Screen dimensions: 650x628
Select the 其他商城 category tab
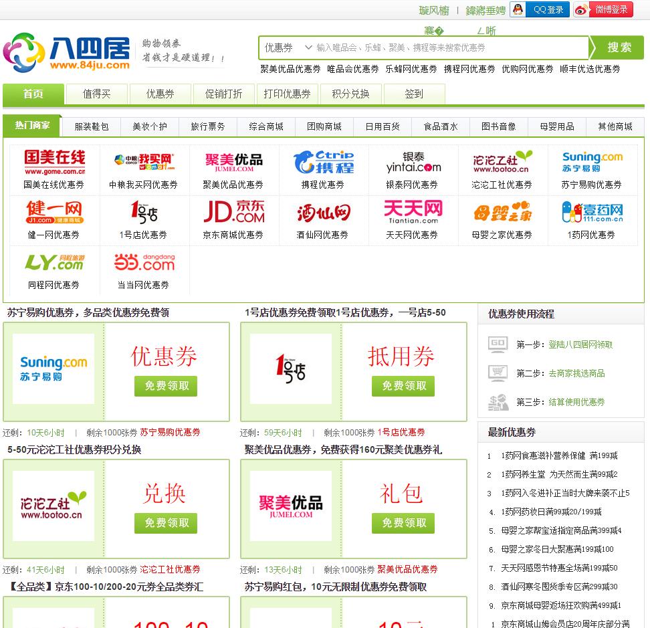click(x=615, y=126)
